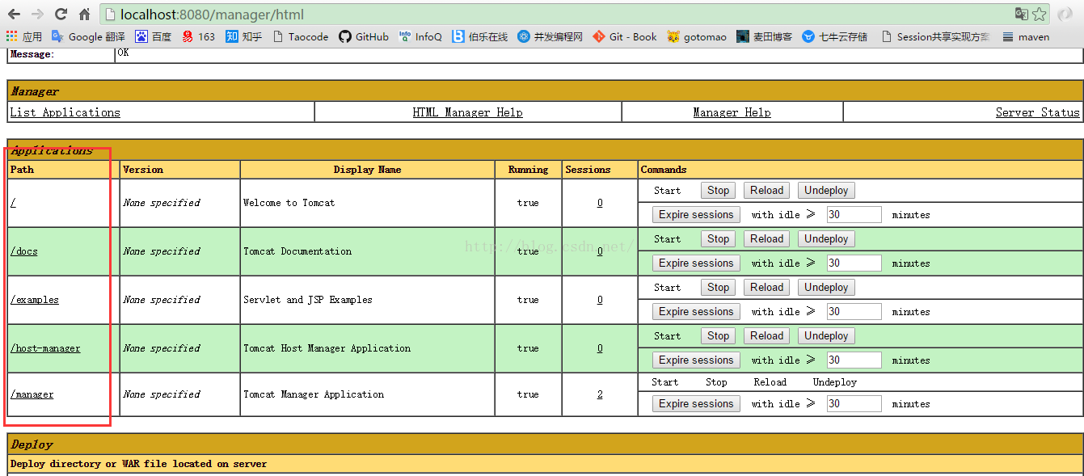
Task: Reload the Welcome to Tomcat application
Action: [766, 191]
